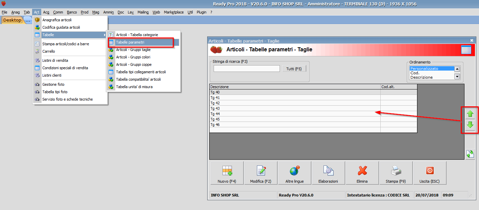This screenshot has height=210, width=479.
Task: Click the strawberry icon in dialog header
Action: (216, 50)
